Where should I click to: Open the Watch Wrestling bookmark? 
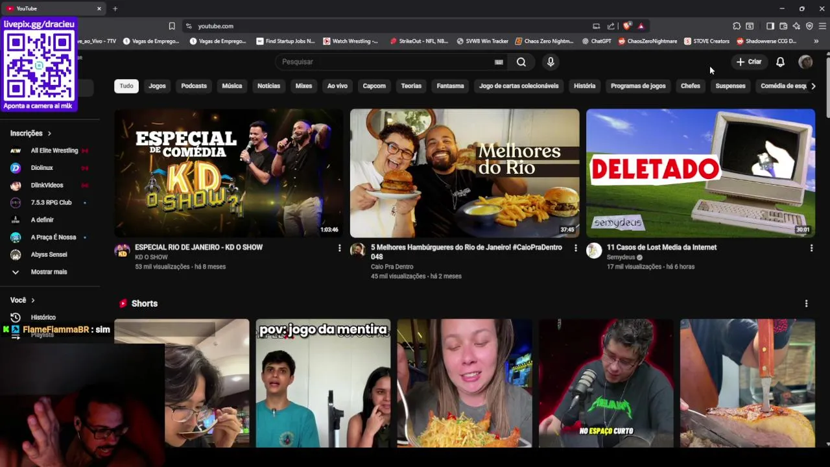tap(350, 41)
